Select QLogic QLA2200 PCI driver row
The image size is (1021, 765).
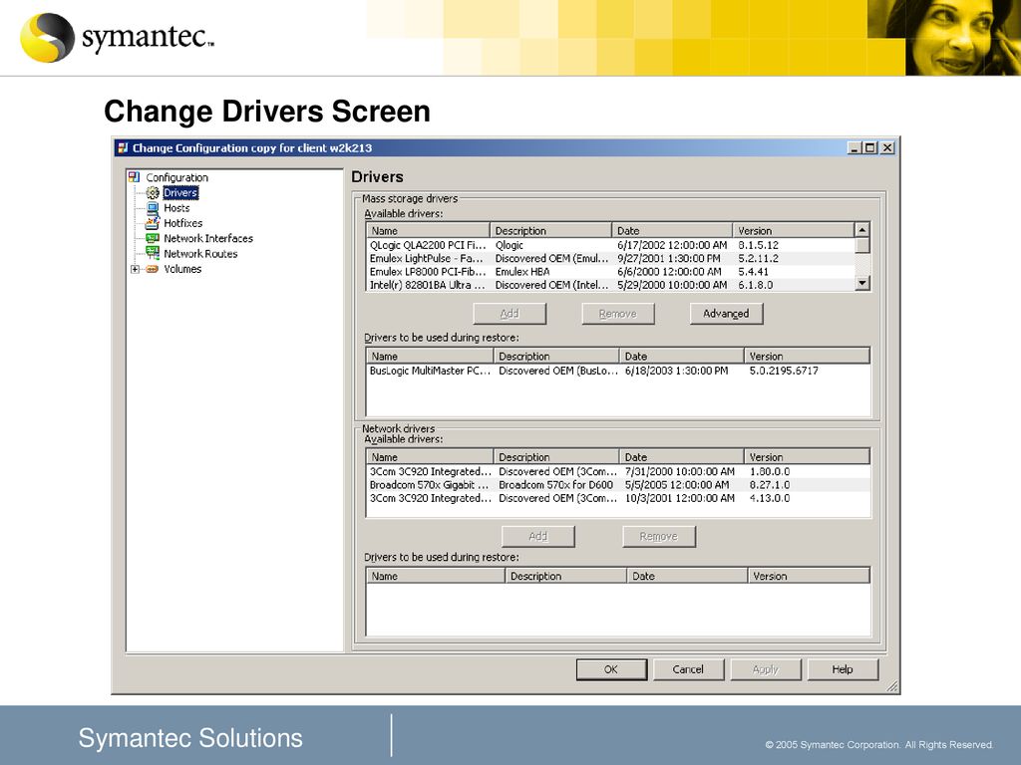(x=610, y=245)
